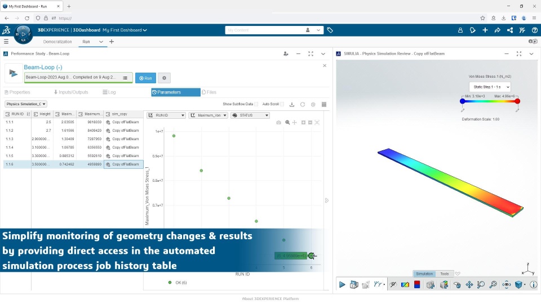Open the information icon in review toolbar

(534, 285)
